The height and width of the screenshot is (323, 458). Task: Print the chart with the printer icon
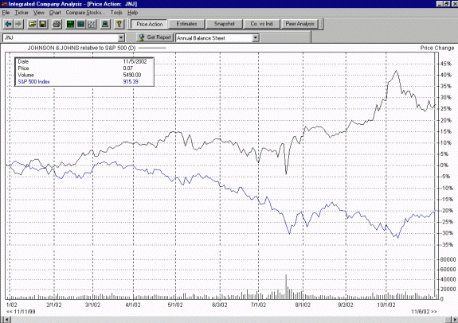(x=57, y=24)
